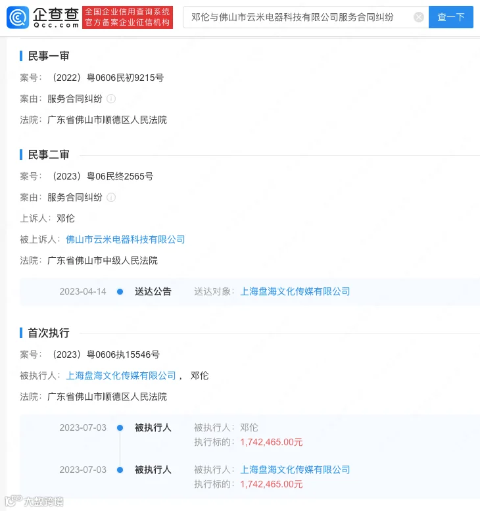
Task: Clear the search box with the X icon
Action: 419,17
